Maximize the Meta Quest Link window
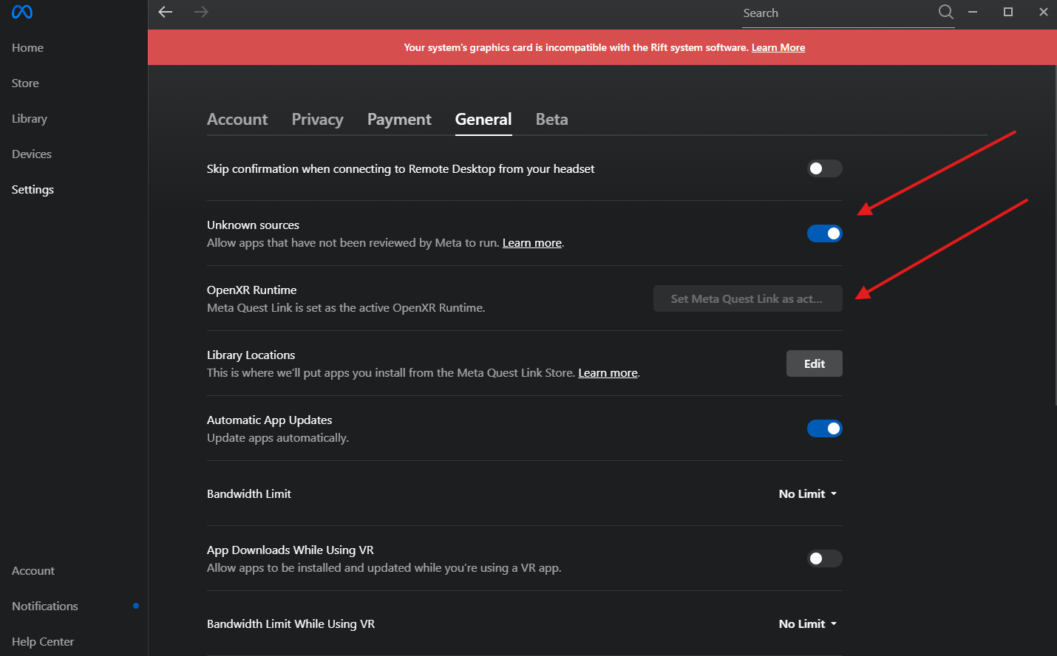This screenshot has width=1057, height=656. 1007,12
